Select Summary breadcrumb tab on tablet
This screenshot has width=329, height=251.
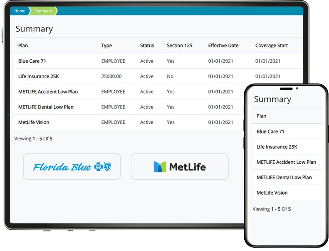(43, 11)
